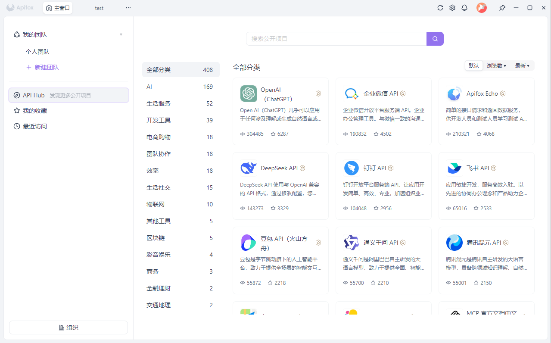Click the Apifox Echo logo icon
Viewport: 551px width, 343px height.
(x=454, y=94)
